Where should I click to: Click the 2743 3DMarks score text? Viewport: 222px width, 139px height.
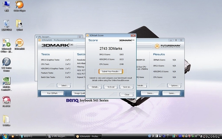[111, 49]
